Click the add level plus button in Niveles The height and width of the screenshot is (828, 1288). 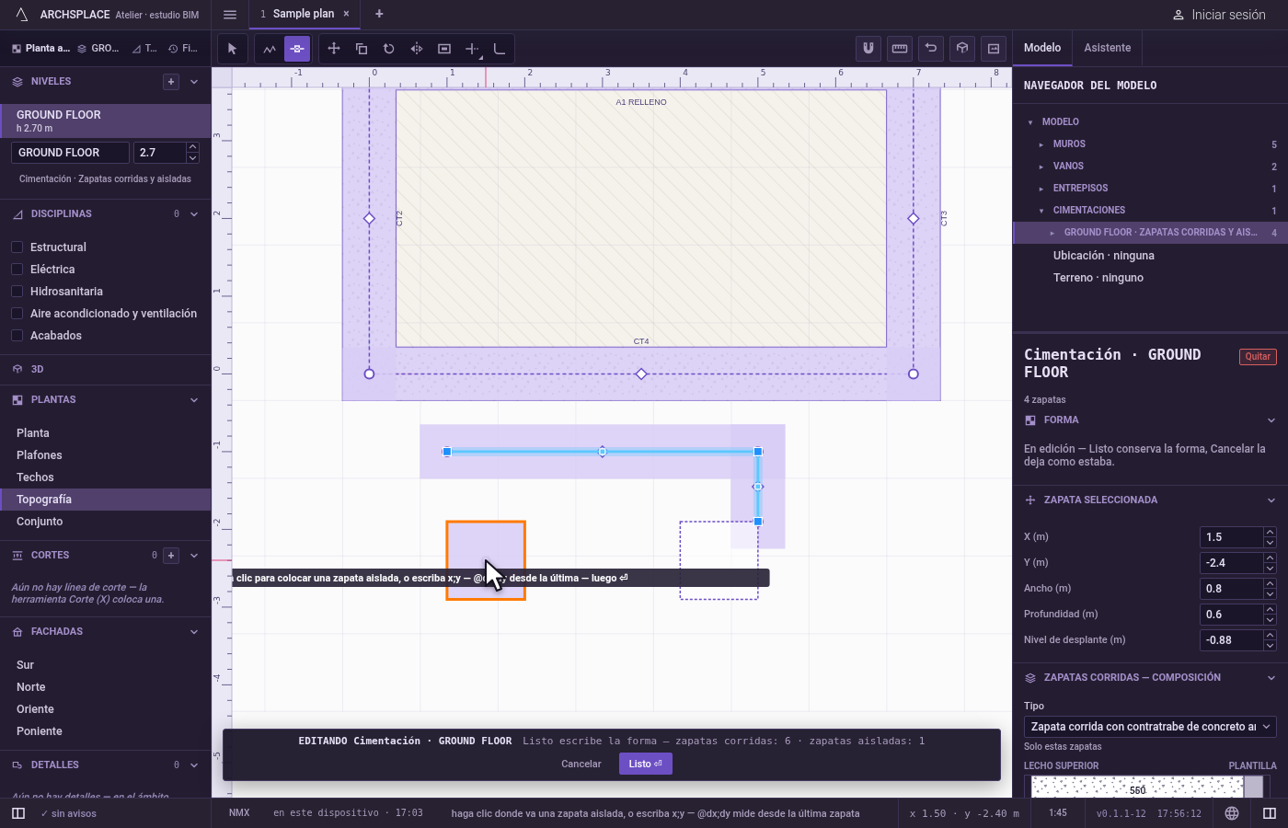pos(171,82)
